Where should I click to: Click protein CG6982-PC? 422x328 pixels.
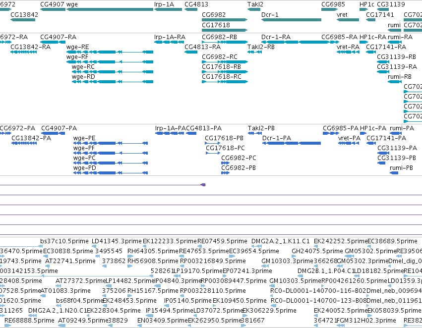(x=225, y=163)
